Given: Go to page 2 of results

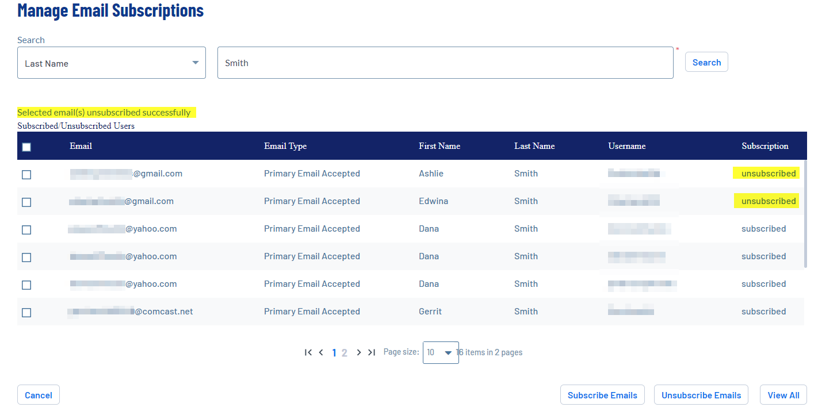Looking at the screenshot, I should pos(345,353).
